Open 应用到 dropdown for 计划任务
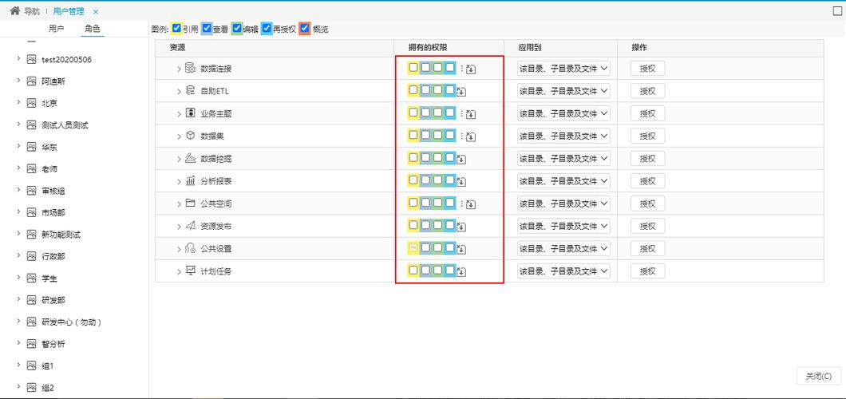 [563, 271]
